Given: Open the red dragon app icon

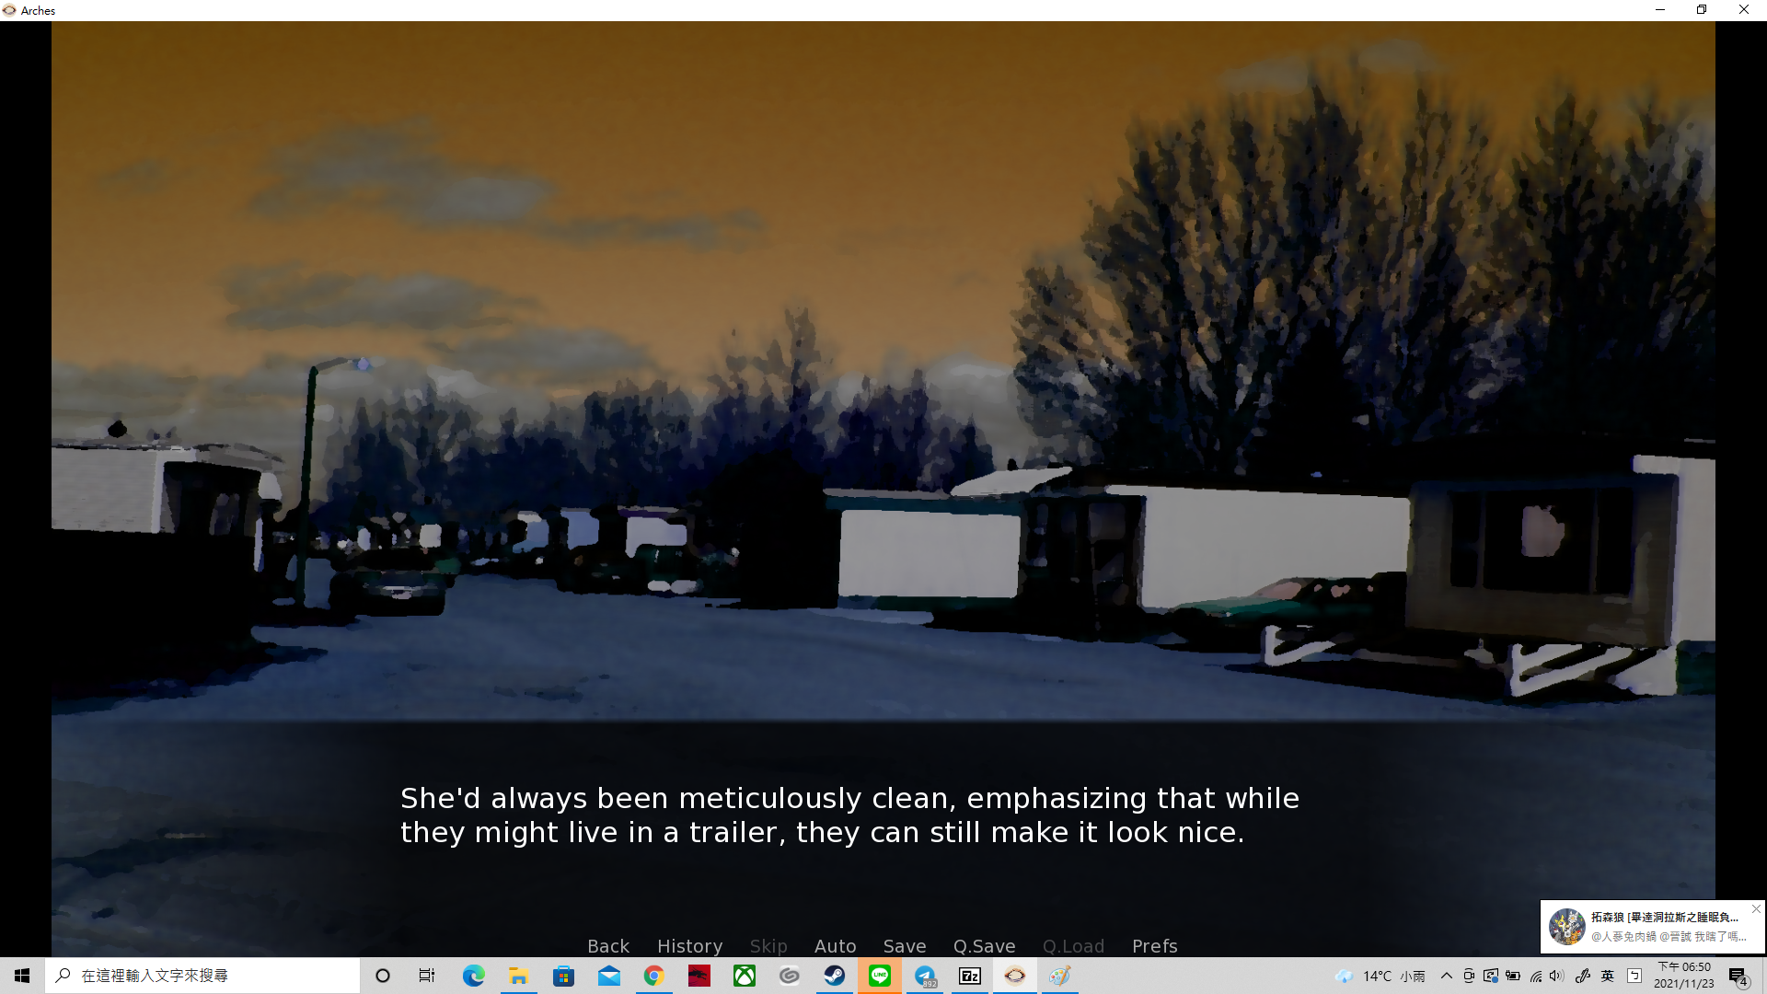Looking at the screenshot, I should [699, 976].
